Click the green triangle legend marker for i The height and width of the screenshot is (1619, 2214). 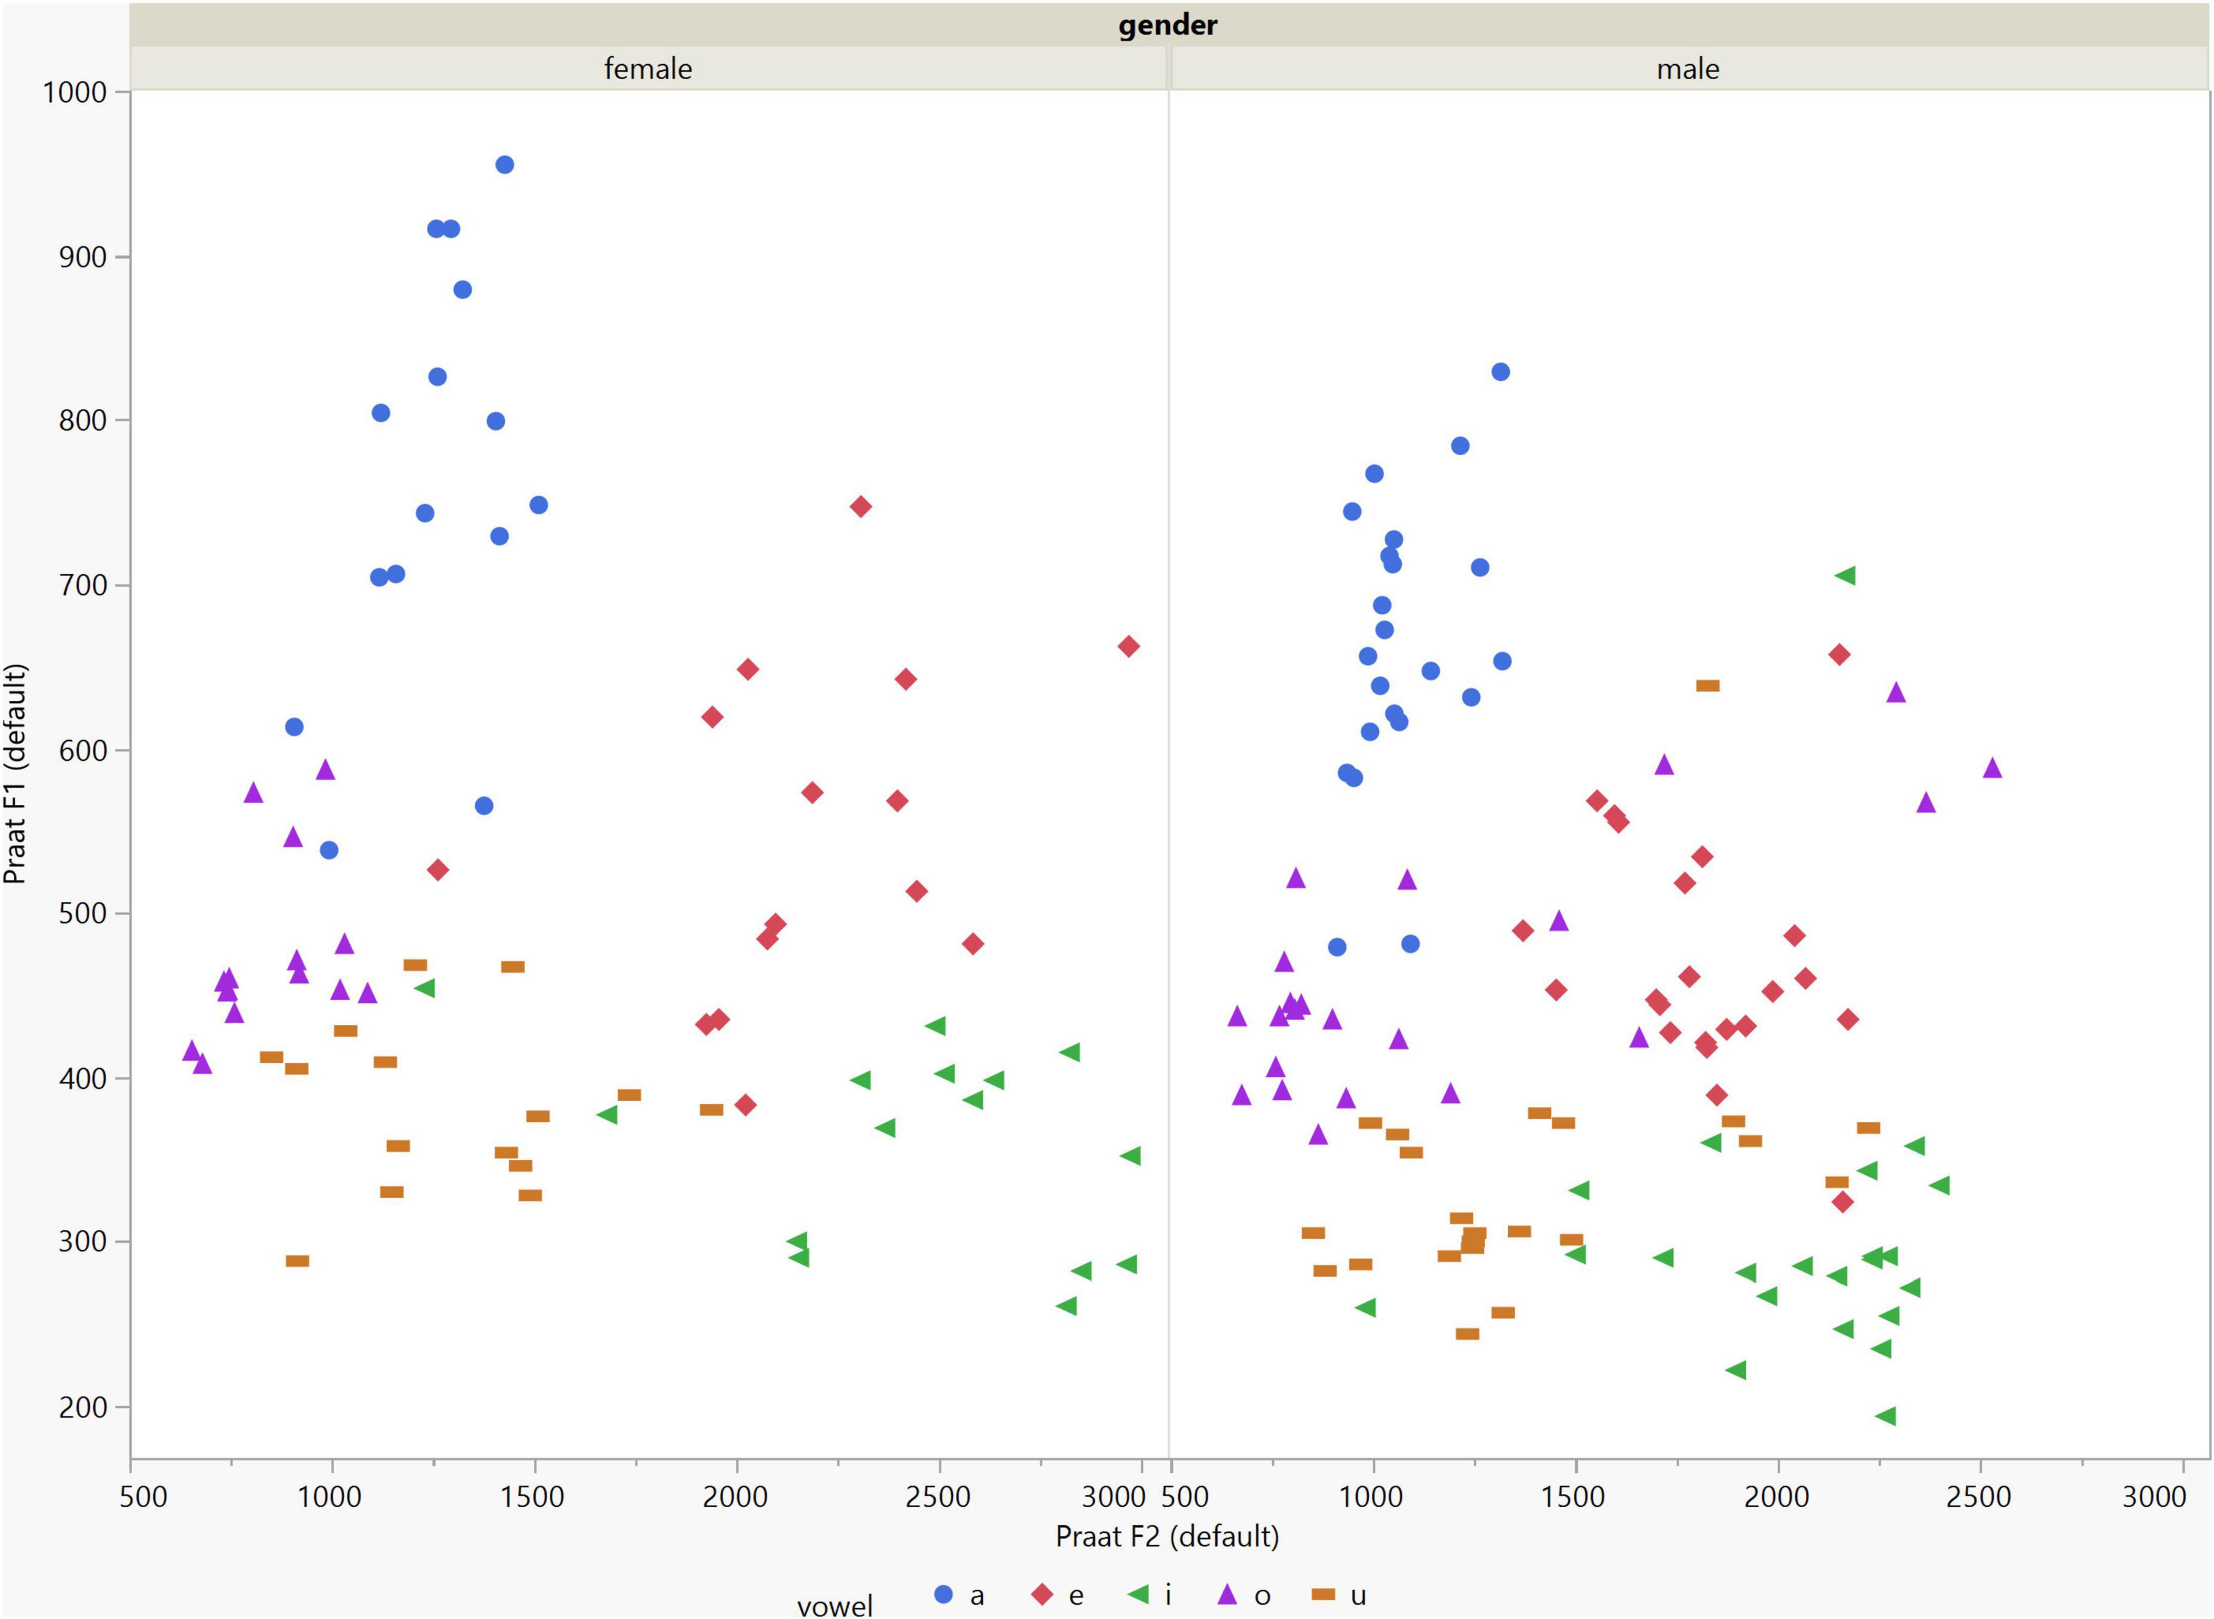1138,1594
